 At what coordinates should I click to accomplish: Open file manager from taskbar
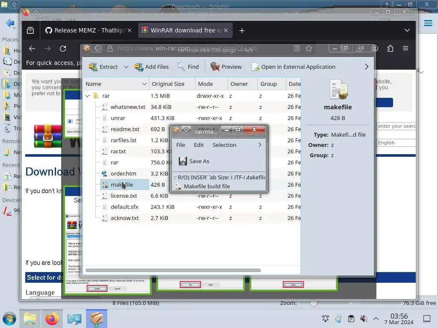click(x=30, y=319)
